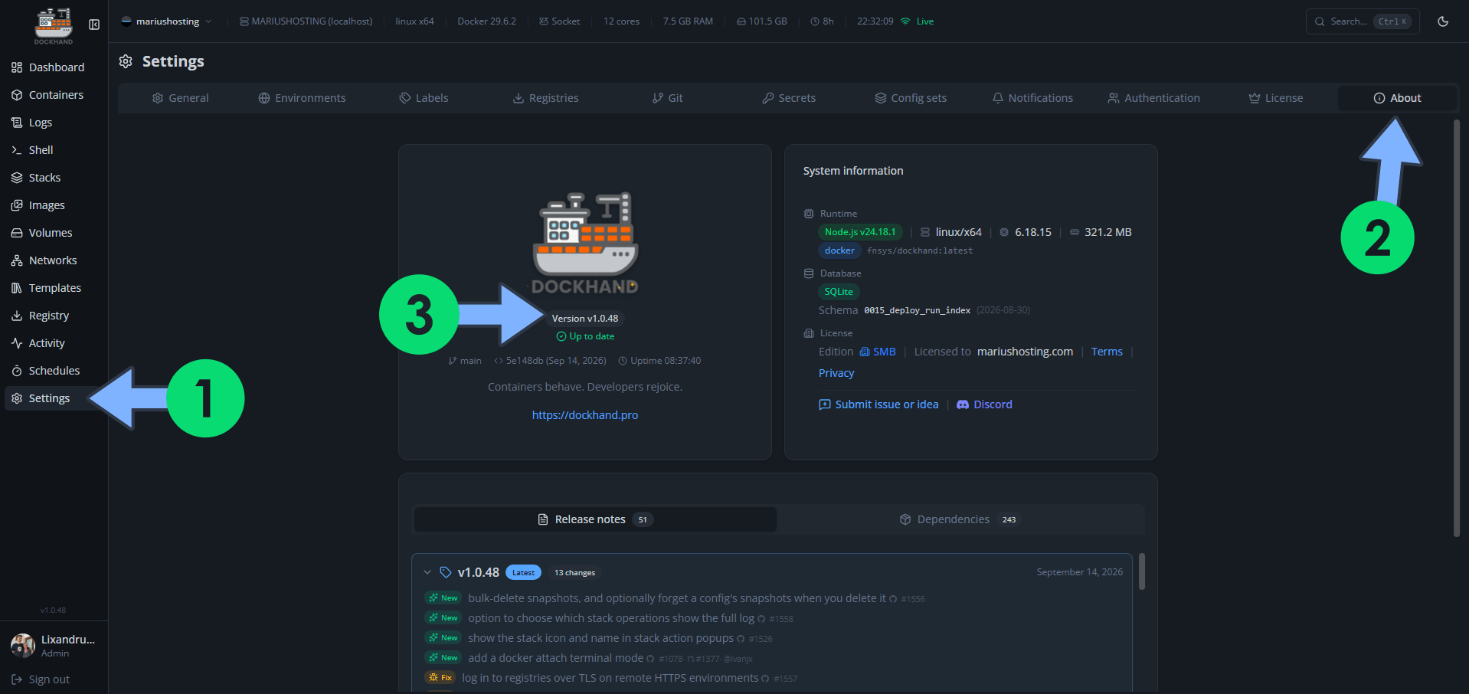Image resolution: width=1469 pixels, height=694 pixels.
Task: Collapse the v1.0.48 release entry chevron
Action: [x=427, y=572]
